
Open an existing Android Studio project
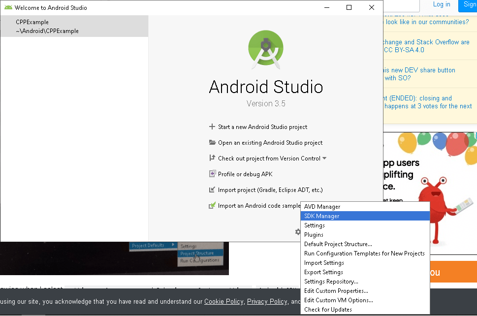pyautogui.click(x=270, y=143)
